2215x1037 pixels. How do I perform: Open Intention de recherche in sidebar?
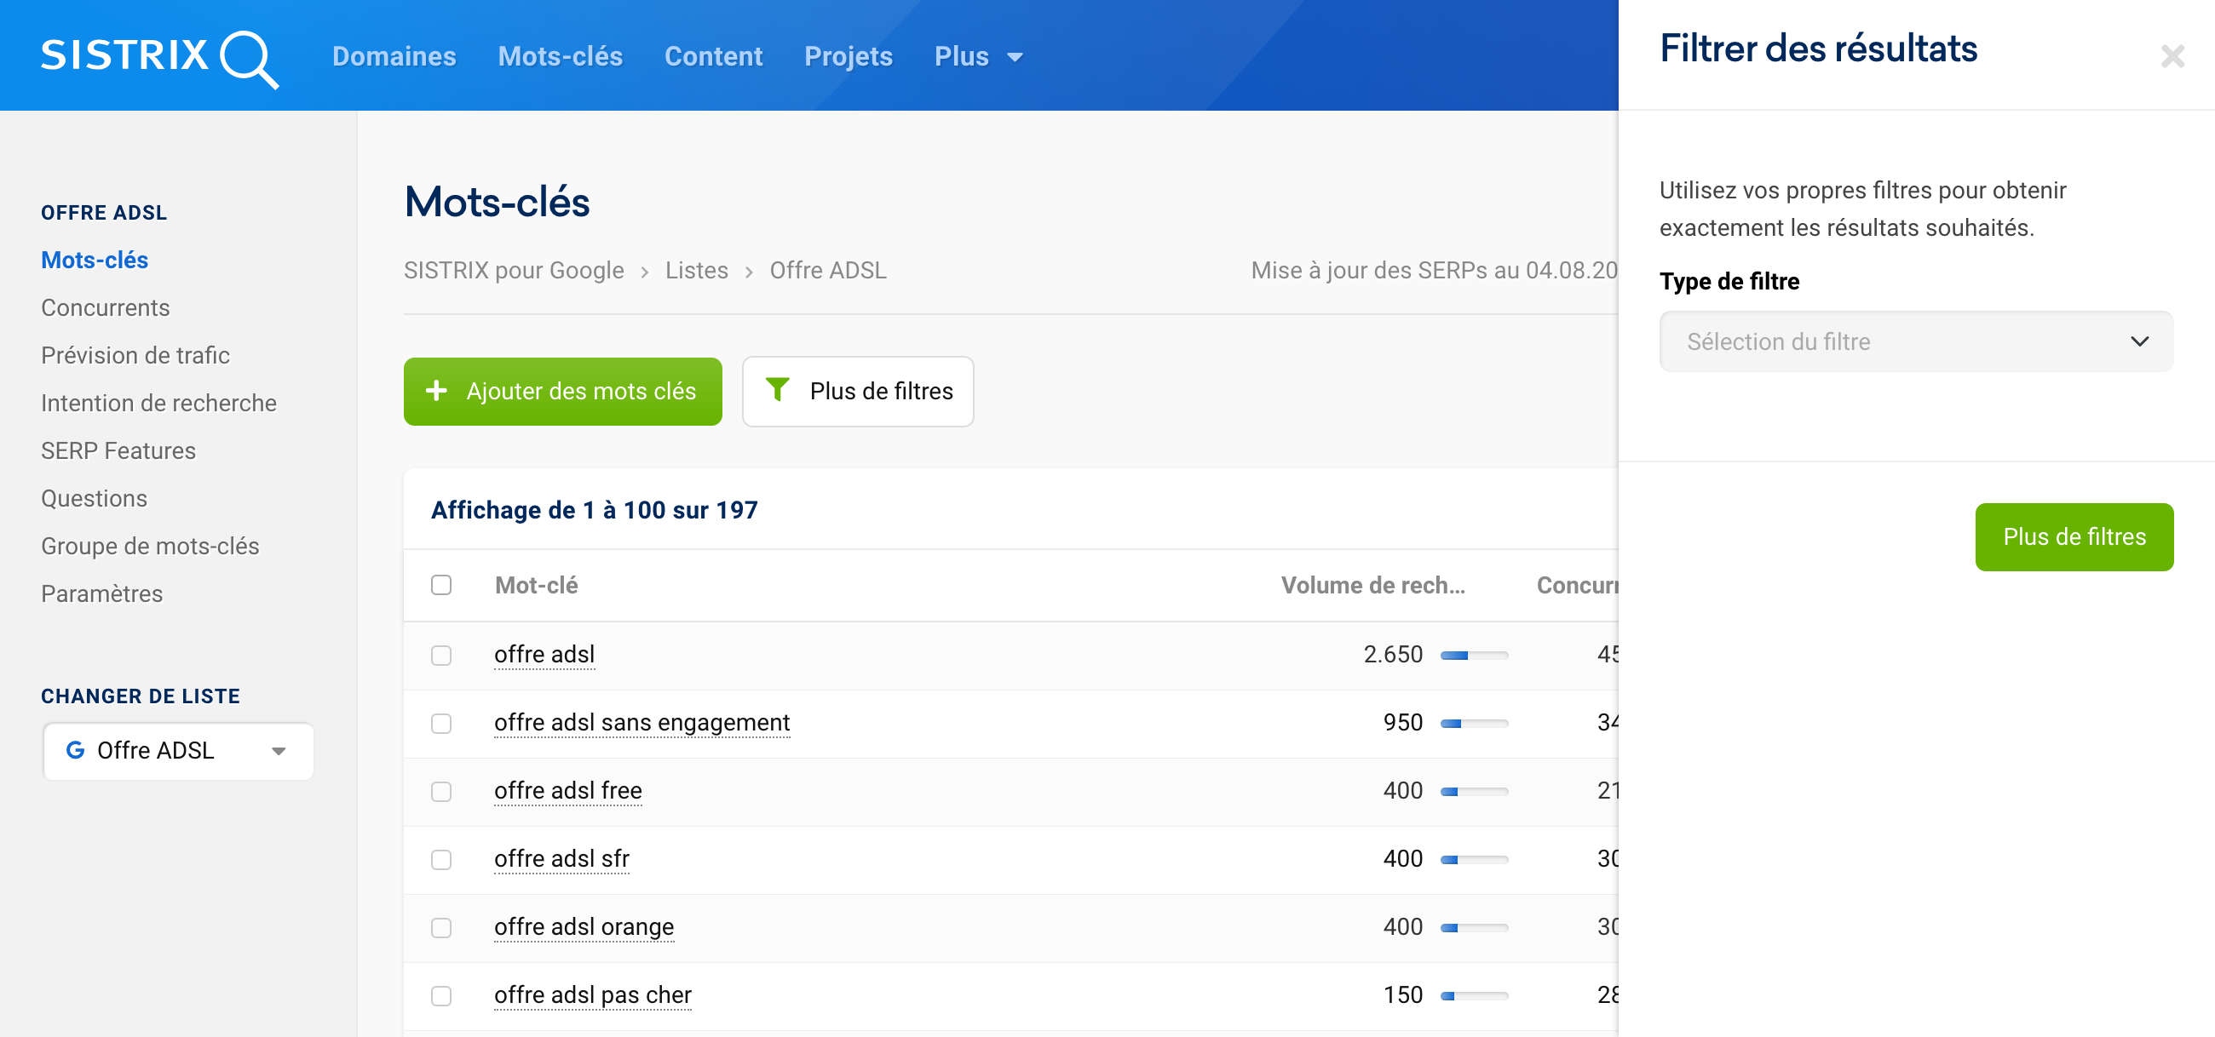(x=159, y=403)
